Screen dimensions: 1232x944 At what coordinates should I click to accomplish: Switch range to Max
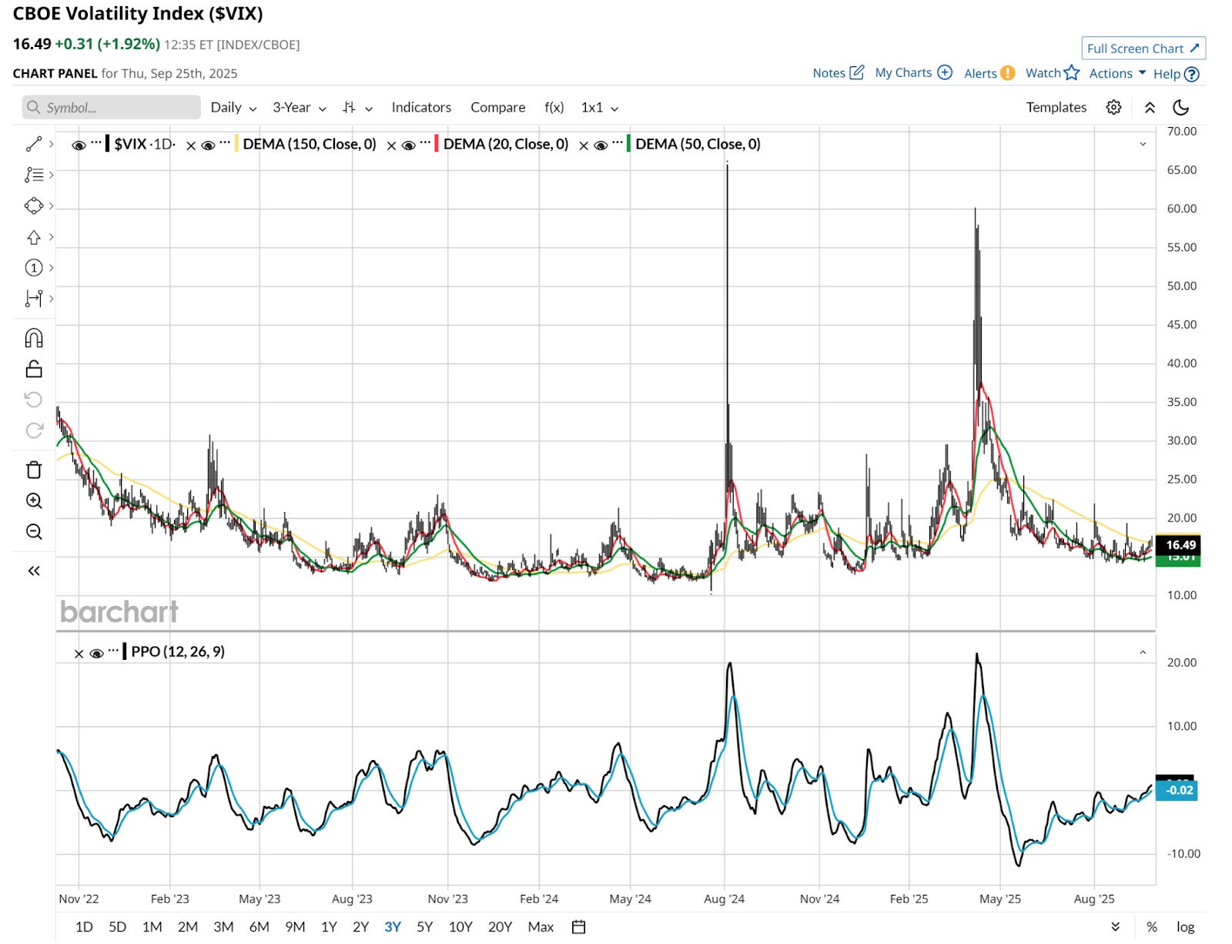click(541, 926)
